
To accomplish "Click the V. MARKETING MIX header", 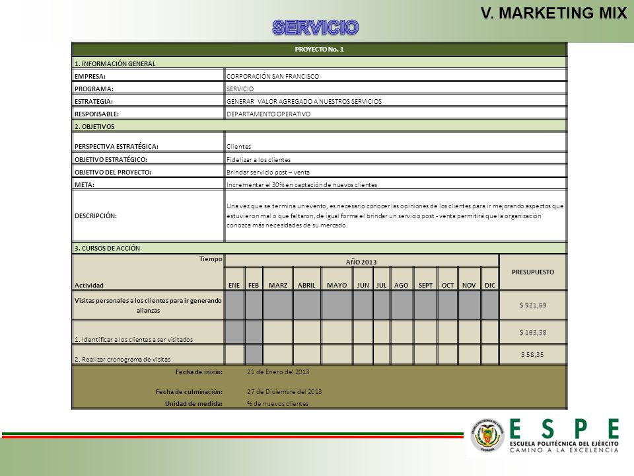I will point(554,13).
